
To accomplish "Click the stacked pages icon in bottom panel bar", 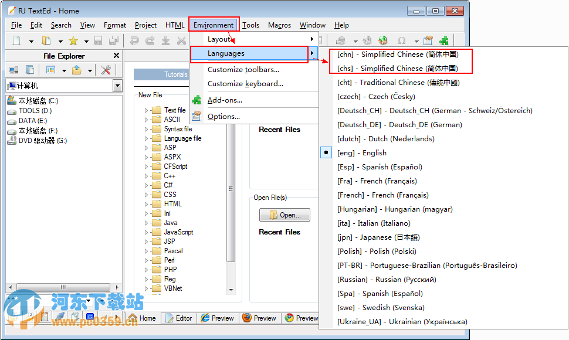I will 75,317.
